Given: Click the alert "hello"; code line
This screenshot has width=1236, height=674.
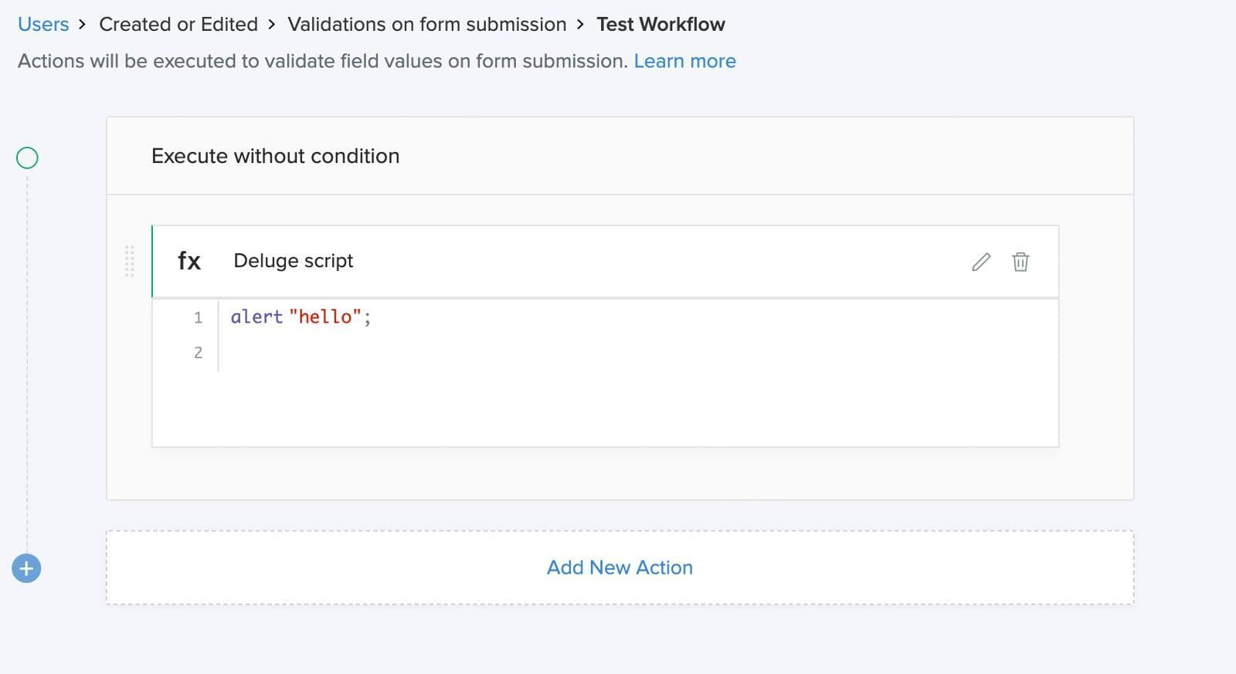Looking at the screenshot, I should click(x=301, y=317).
